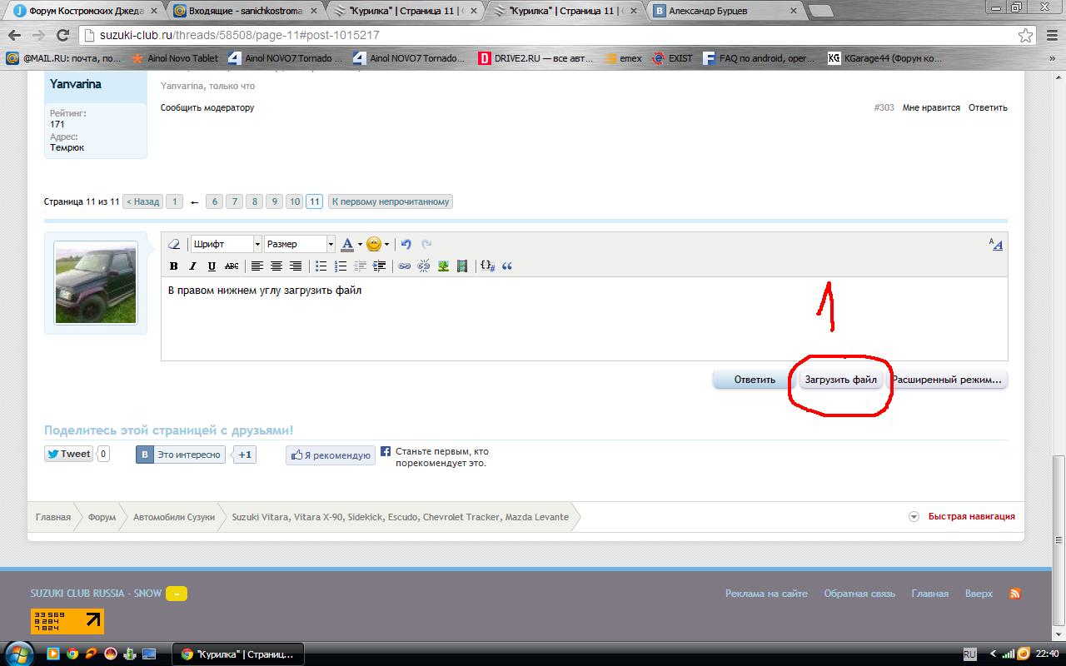Insert a quote block with quote icon

506,266
